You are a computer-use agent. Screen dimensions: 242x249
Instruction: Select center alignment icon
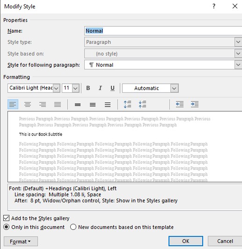click(x=28, y=104)
